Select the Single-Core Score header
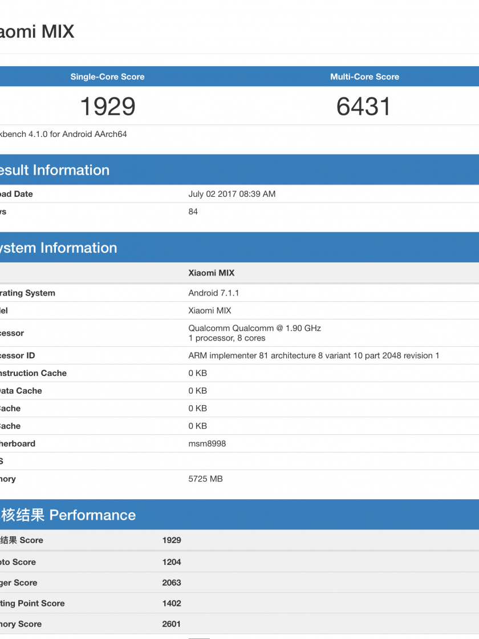The width and height of the screenshot is (479, 639). [107, 76]
